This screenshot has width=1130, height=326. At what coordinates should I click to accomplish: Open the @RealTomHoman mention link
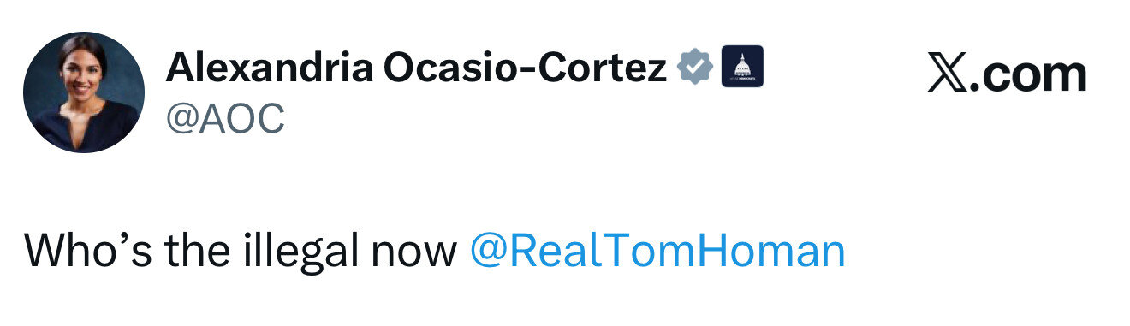(657, 252)
